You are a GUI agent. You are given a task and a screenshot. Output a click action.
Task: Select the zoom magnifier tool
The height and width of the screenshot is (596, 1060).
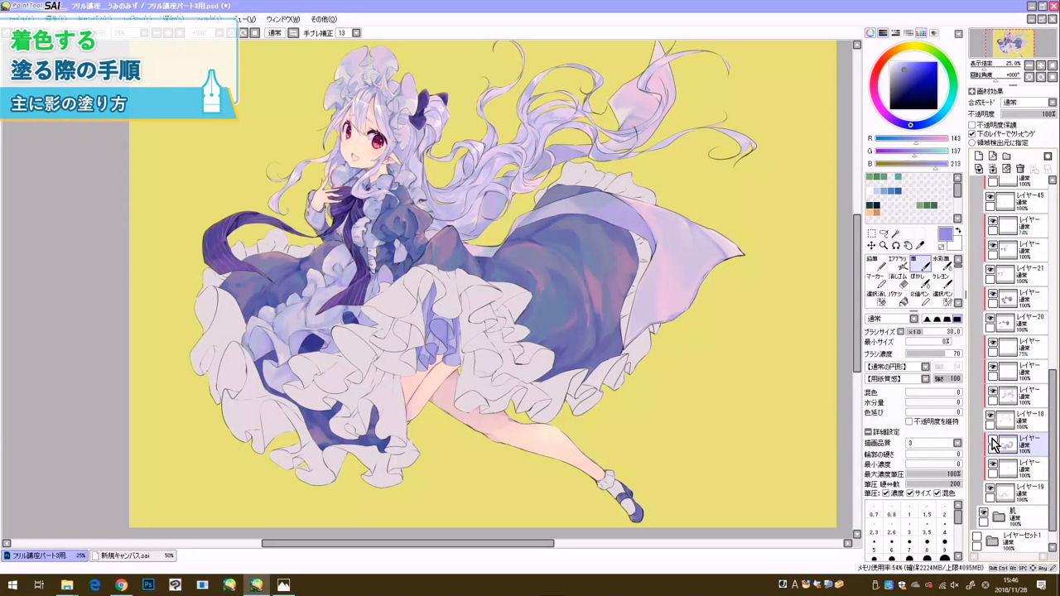point(884,246)
